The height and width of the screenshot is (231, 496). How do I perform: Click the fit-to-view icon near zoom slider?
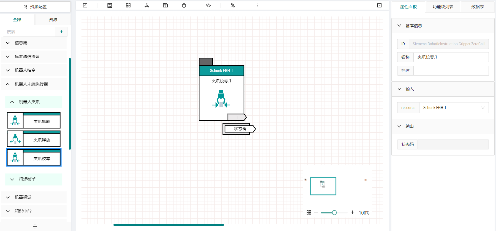tap(309, 213)
